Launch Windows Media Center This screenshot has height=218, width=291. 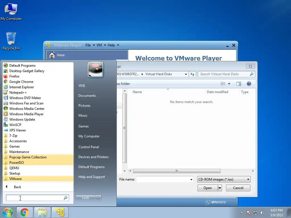click(27, 108)
